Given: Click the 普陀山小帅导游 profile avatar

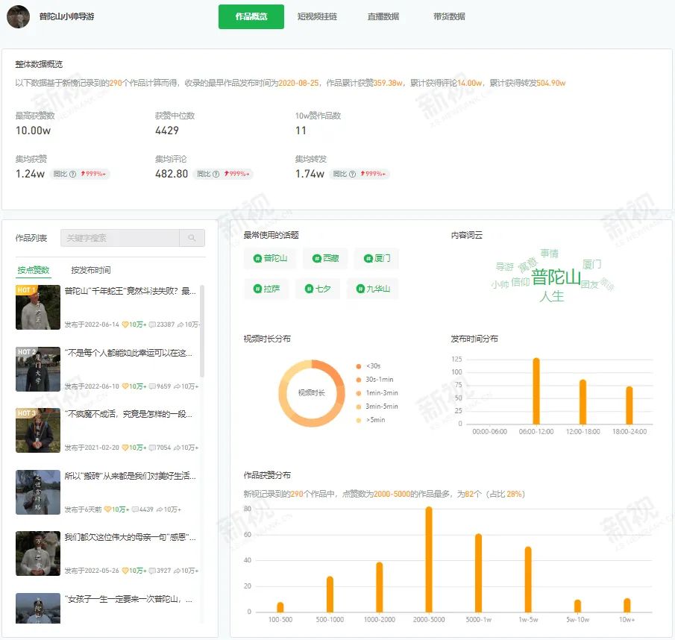Looking at the screenshot, I should click(x=18, y=17).
